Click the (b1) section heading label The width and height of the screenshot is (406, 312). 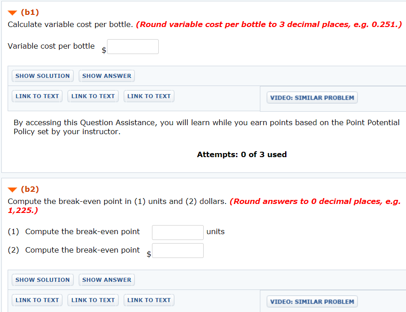pyautogui.click(x=30, y=13)
